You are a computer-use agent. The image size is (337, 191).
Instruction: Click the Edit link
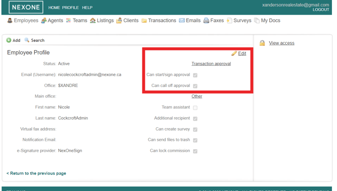[x=242, y=53]
